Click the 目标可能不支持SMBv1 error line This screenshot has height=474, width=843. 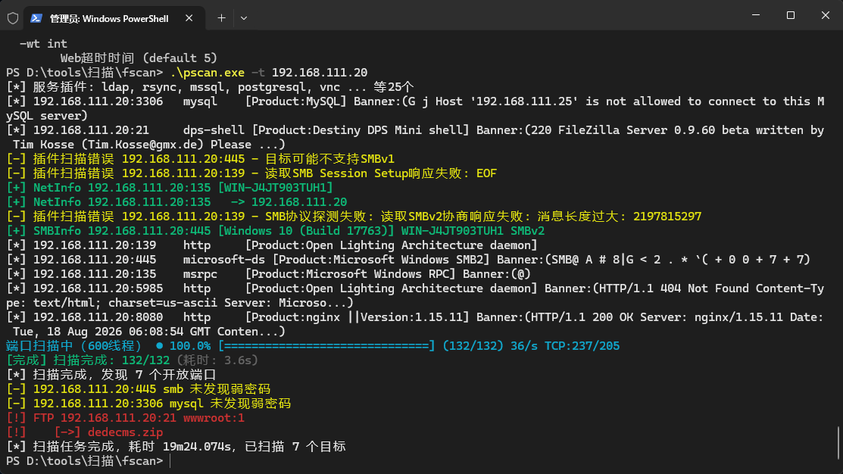tap(200, 159)
